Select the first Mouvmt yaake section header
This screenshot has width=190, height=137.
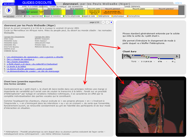94,9
